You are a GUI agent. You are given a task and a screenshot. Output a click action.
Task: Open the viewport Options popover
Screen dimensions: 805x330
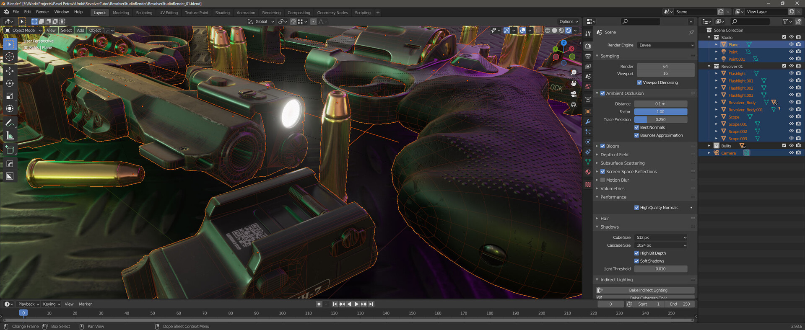568,21
